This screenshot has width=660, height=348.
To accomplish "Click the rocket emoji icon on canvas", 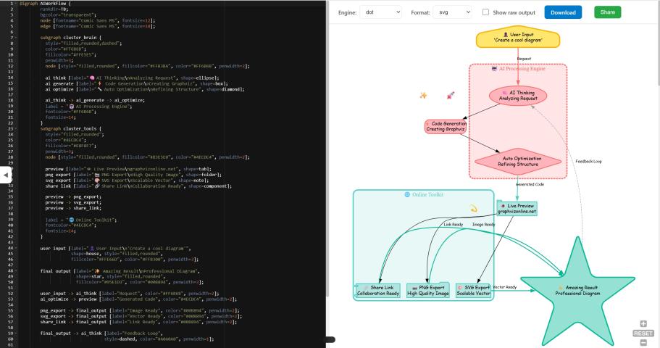I will (451, 95).
